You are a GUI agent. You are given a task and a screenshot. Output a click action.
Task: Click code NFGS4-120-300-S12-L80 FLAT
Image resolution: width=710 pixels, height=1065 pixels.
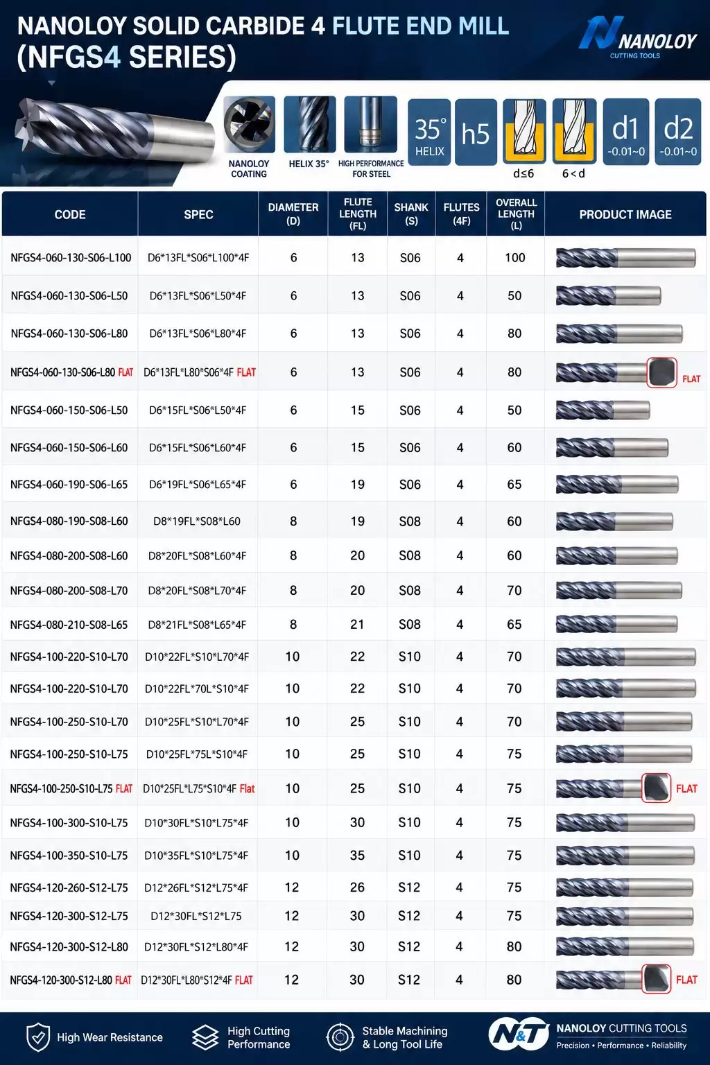coord(71,980)
